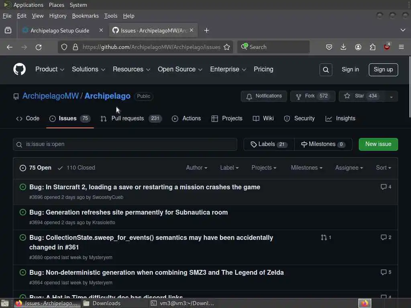
Task: Open a new browser tab with plus
Action: tap(207, 30)
